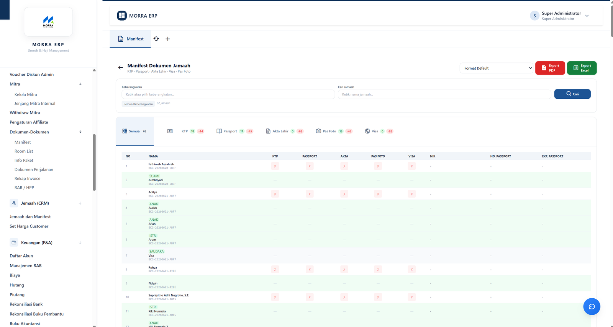Image resolution: width=613 pixels, height=327 pixels.
Task: Open the Format Default dropdown
Action: tap(497, 68)
